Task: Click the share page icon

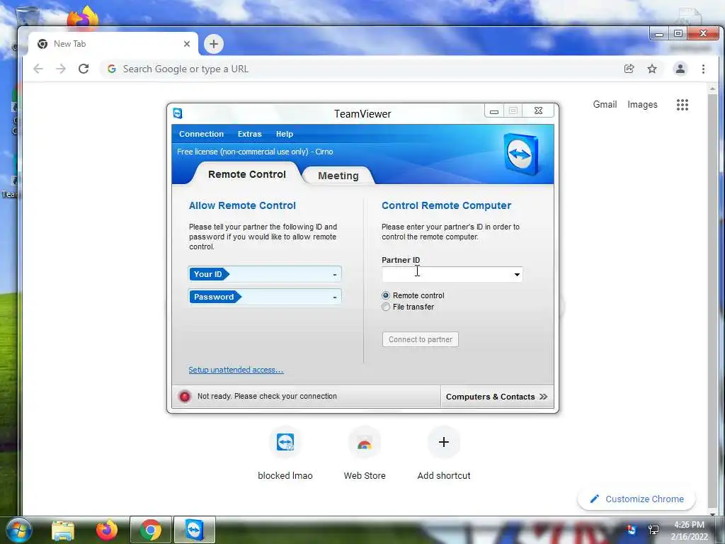Action: click(x=629, y=69)
